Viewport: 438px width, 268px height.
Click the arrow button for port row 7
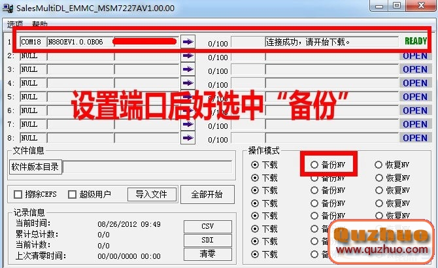(188, 124)
